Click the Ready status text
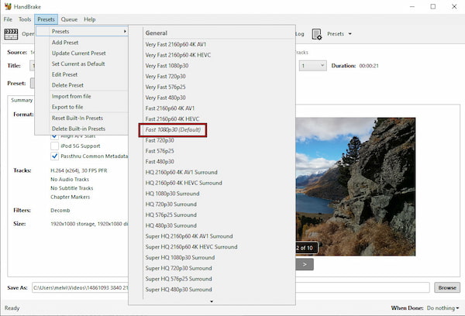This screenshot has width=465, height=316. (12, 308)
